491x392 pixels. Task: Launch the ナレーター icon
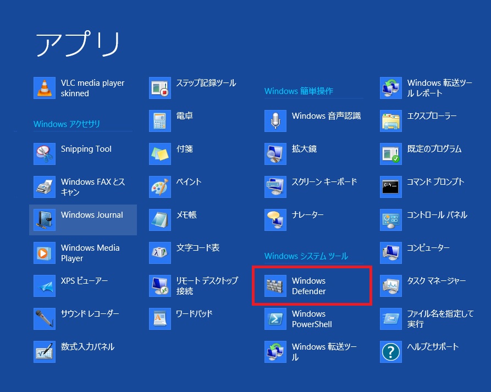tap(275, 220)
